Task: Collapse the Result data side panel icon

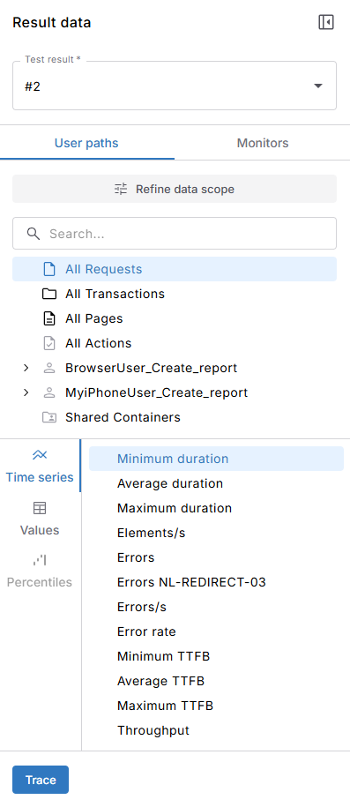Action: pos(326,22)
